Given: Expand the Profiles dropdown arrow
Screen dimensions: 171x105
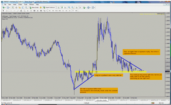Looking at the screenshot, I should (x=10, y=8).
